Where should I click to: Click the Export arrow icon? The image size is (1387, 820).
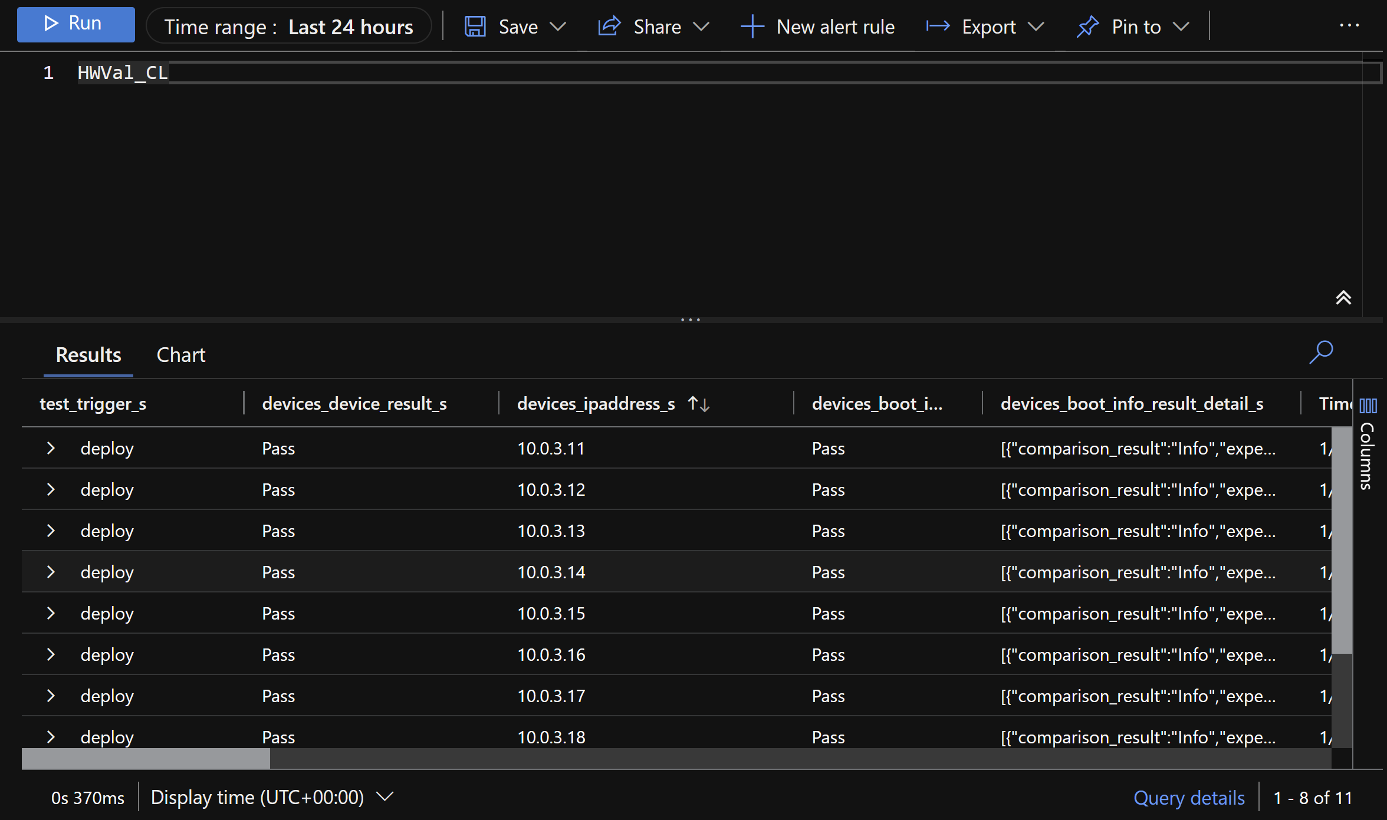coord(938,26)
